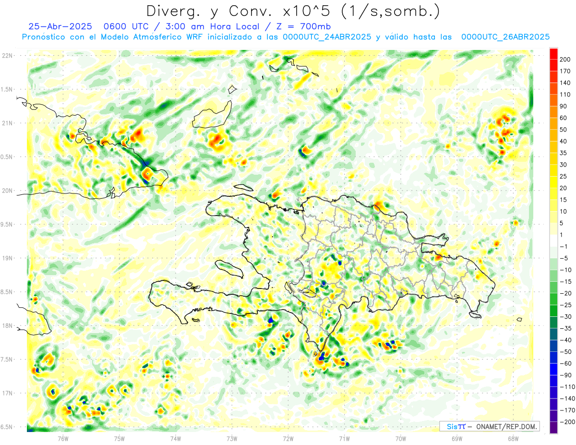
Task: Click the '75W' longitude label
Action: [x=120, y=438]
